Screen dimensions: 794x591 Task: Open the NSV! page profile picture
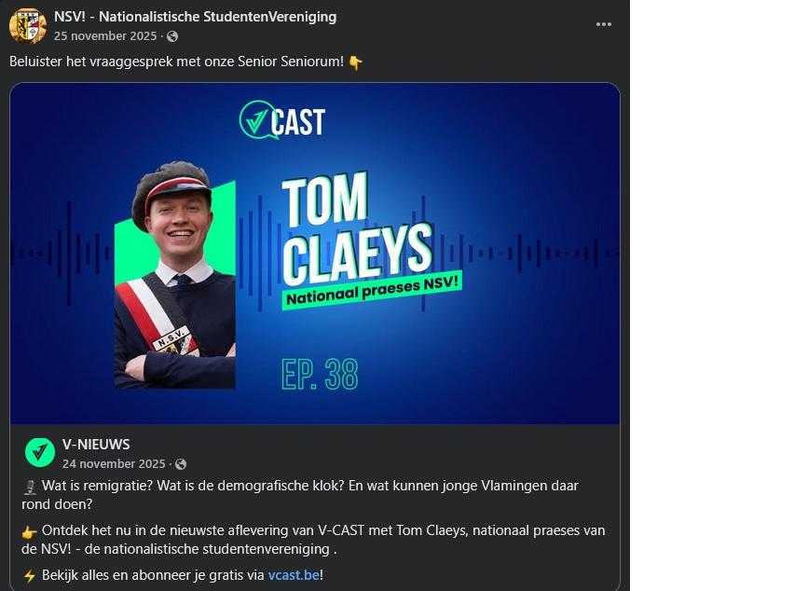[28, 25]
